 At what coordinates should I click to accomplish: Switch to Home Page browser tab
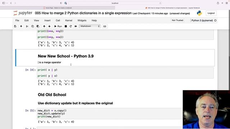point(57,8)
